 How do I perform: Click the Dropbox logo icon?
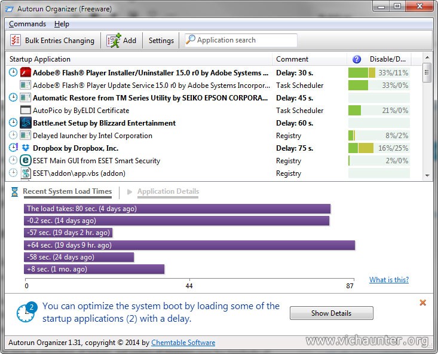pyautogui.click(x=26, y=148)
